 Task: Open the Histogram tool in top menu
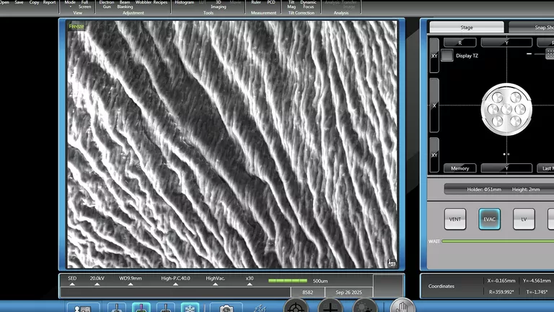coord(184,3)
